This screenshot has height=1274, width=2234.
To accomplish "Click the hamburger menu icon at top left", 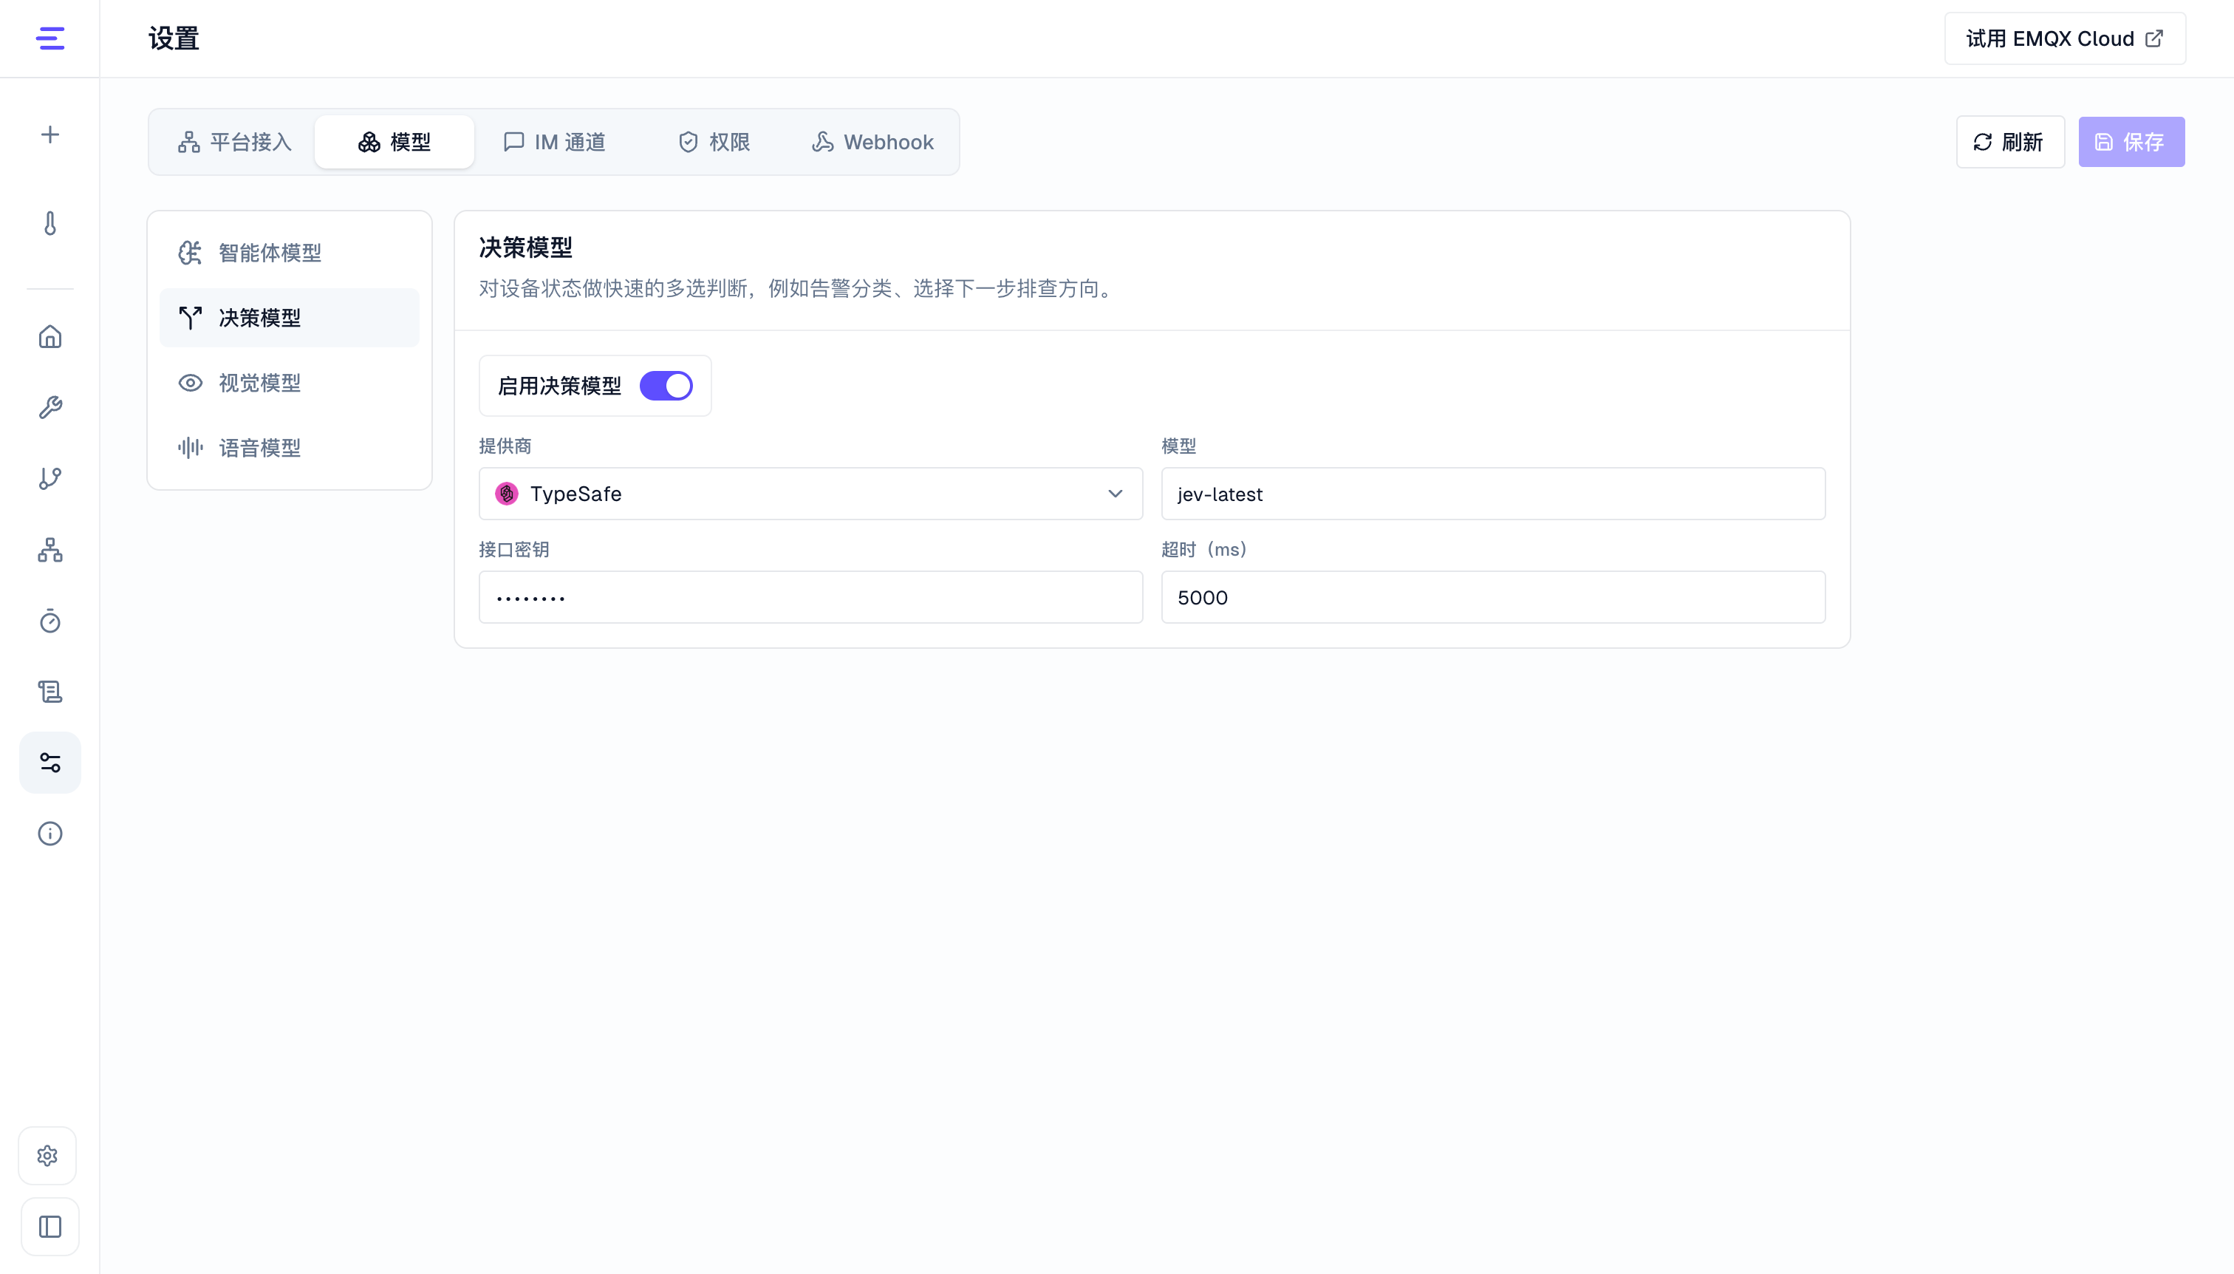I will (49, 38).
